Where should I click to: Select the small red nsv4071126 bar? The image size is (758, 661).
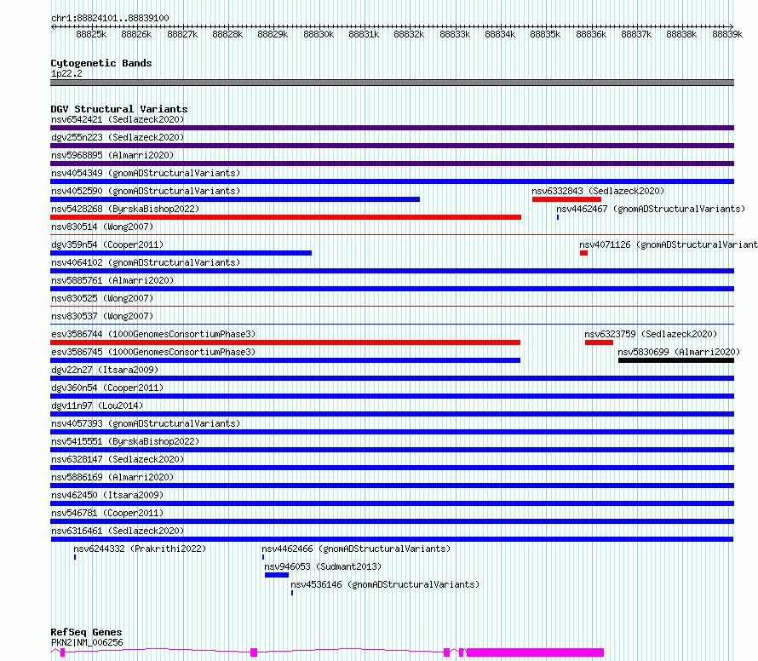coord(584,253)
